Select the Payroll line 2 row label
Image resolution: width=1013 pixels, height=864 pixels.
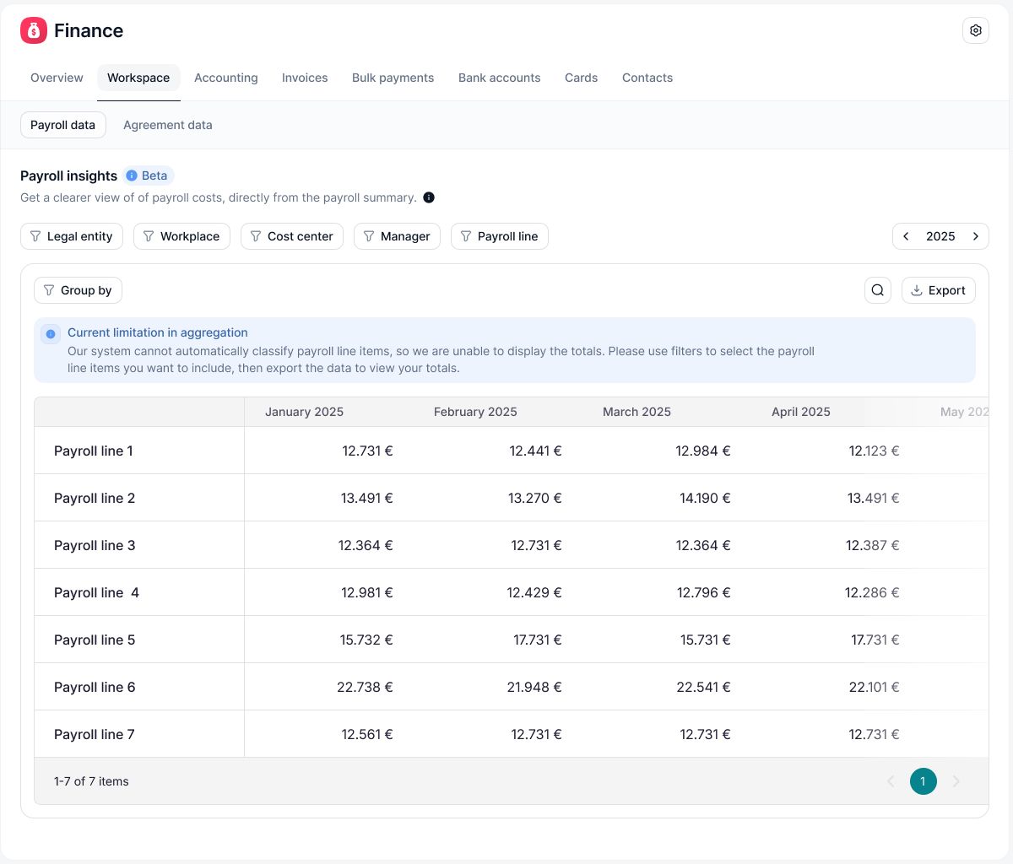click(x=95, y=498)
